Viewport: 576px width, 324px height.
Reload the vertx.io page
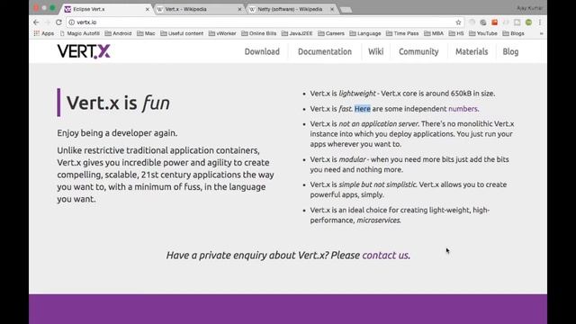[58, 22]
